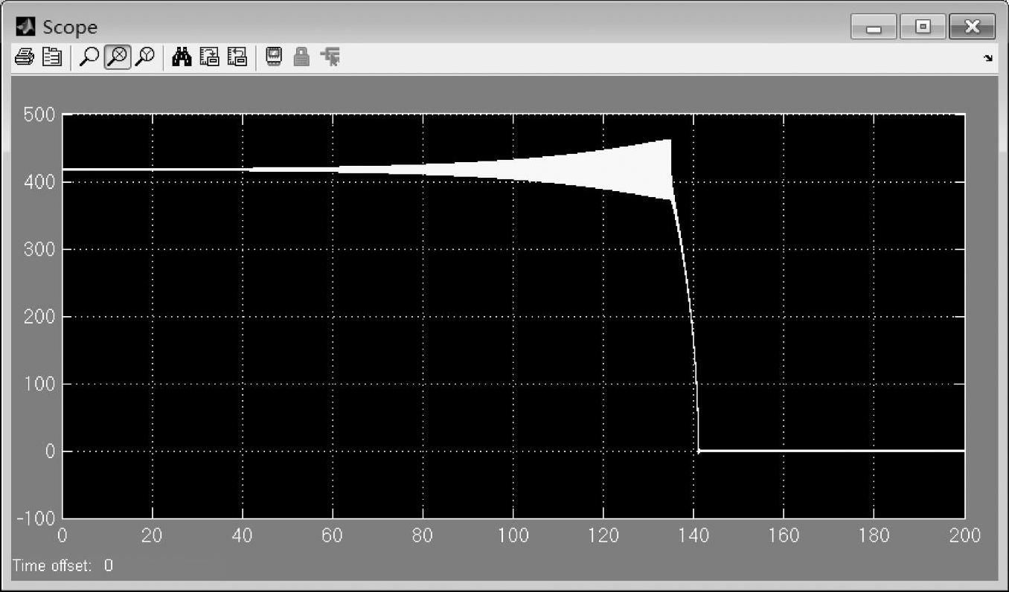The width and height of the screenshot is (1009, 592).
Task: Click the 140 x-axis label
Action: 694,535
